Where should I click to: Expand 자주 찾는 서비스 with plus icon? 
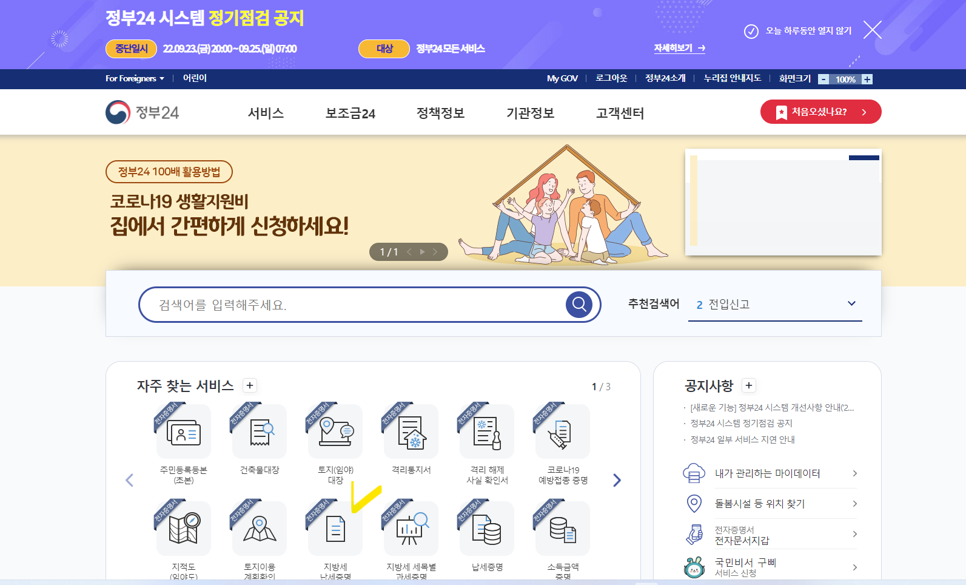[x=250, y=385]
